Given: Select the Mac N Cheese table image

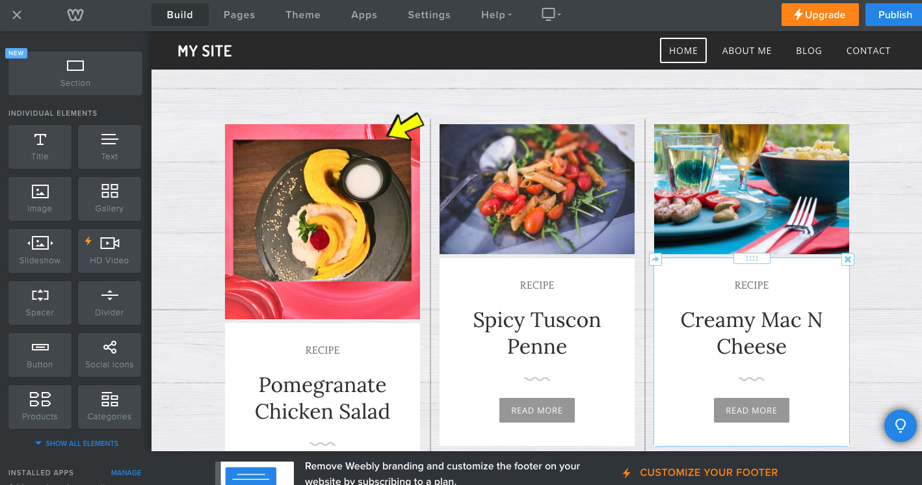Looking at the screenshot, I should pyautogui.click(x=752, y=189).
